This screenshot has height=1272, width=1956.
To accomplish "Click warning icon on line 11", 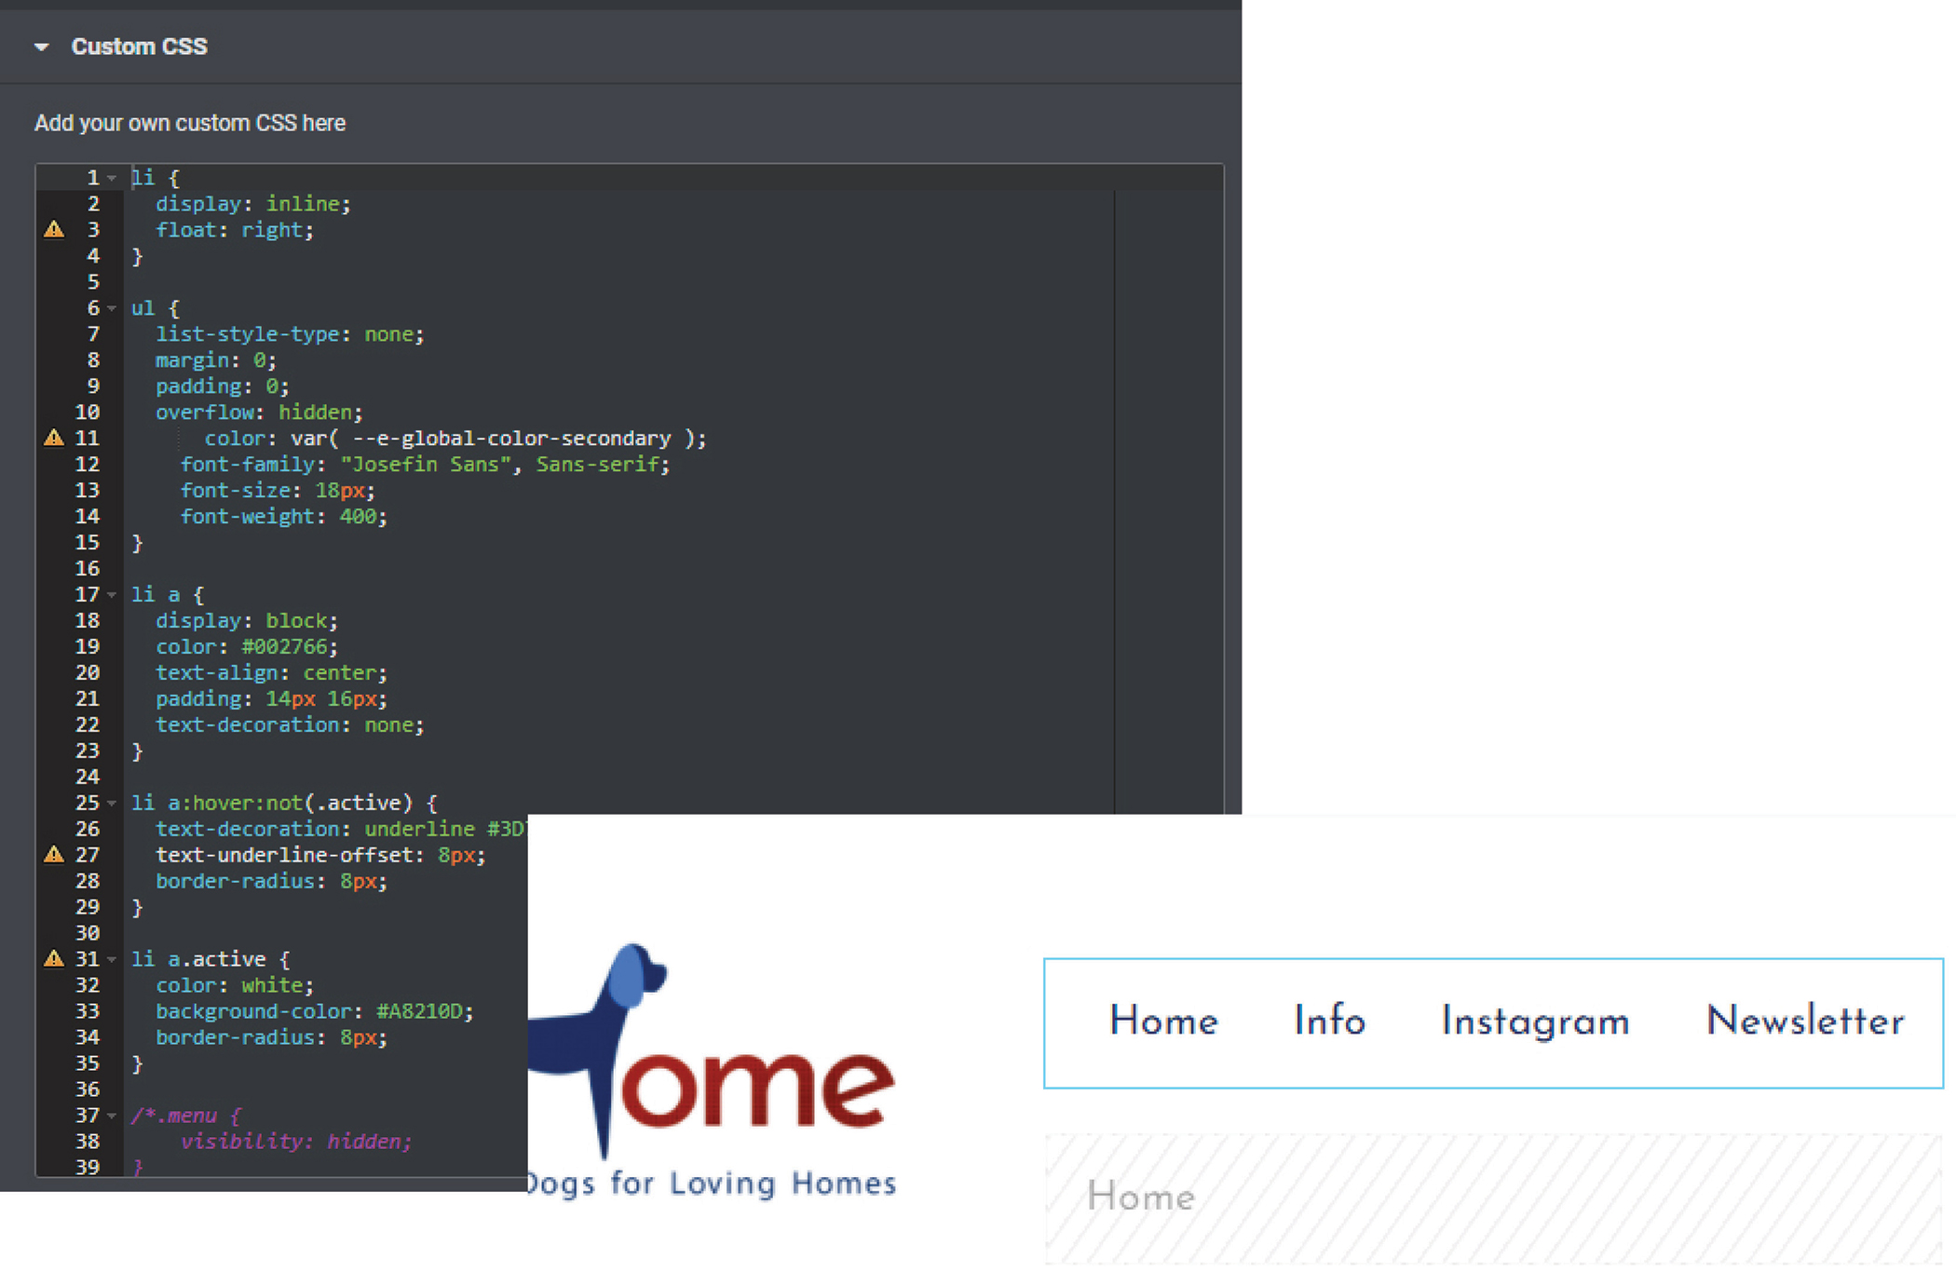I will pos(54,438).
